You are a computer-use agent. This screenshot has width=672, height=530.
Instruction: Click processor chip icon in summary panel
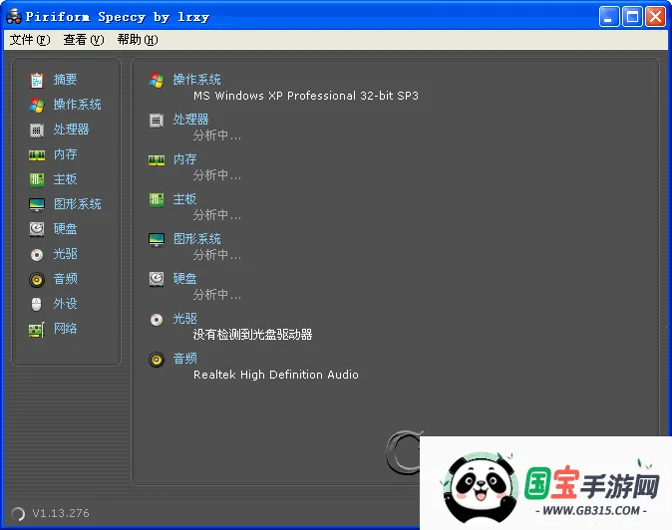[x=157, y=121]
